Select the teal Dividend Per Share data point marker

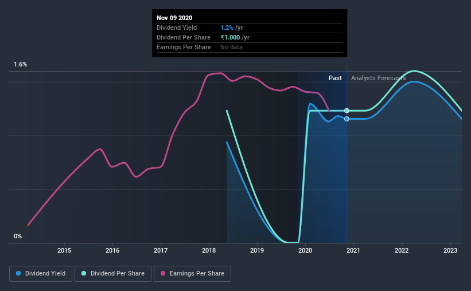click(x=347, y=111)
